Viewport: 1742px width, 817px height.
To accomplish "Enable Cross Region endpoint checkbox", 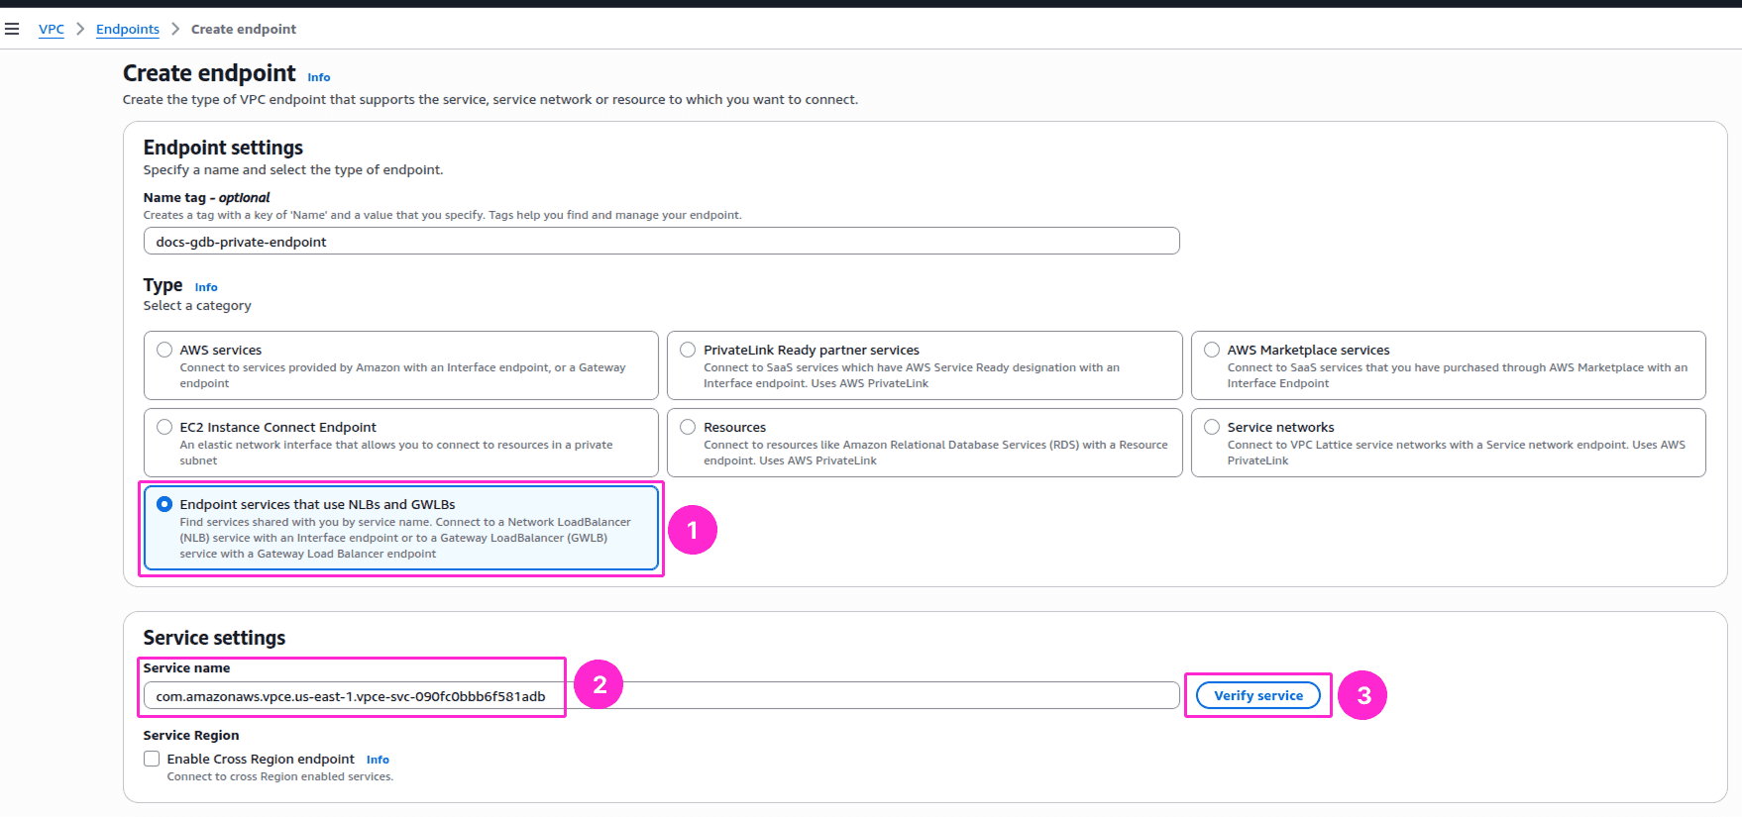I will (152, 759).
